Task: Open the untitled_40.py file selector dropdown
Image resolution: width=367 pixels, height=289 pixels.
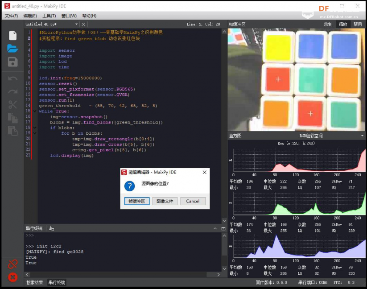Action: pyautogui.click(x=76, y=24)
